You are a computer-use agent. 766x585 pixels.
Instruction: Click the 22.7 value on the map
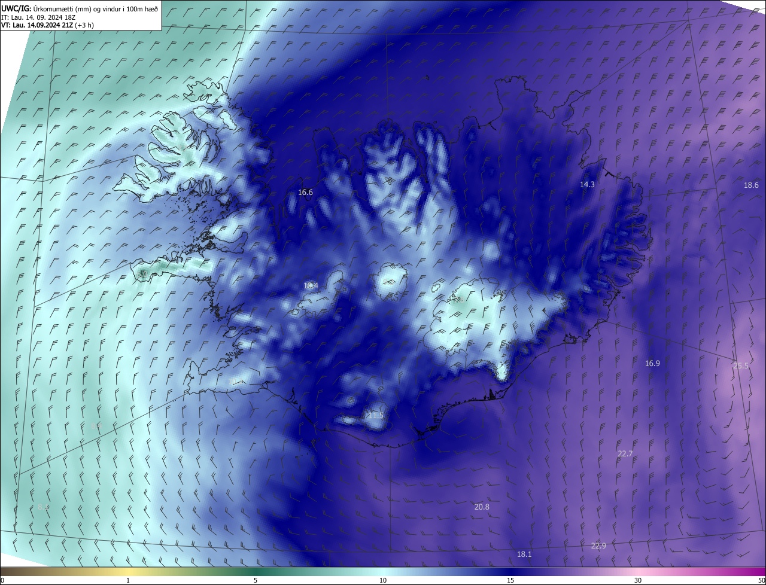[x=625, y=454]
